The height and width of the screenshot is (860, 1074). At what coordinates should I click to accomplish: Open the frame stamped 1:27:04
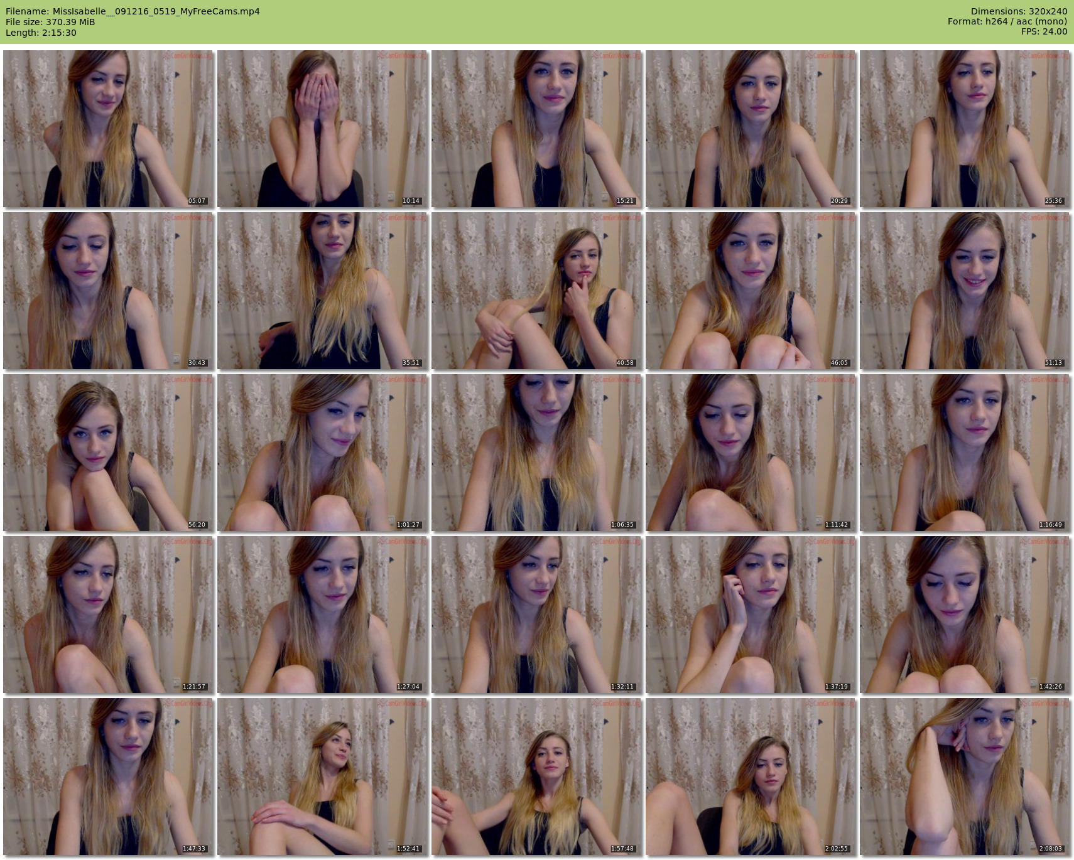pos(322,615)
